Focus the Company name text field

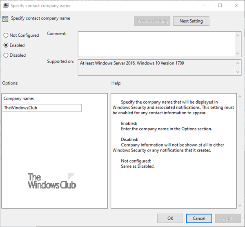pos(42,108)
